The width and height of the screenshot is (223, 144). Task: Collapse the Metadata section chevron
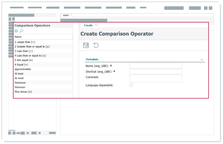pos(202,60)
